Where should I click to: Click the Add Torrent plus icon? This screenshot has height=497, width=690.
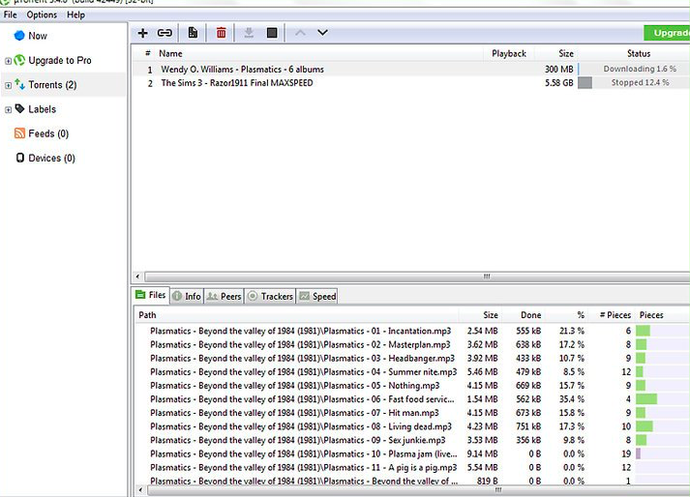pos(142,33)
